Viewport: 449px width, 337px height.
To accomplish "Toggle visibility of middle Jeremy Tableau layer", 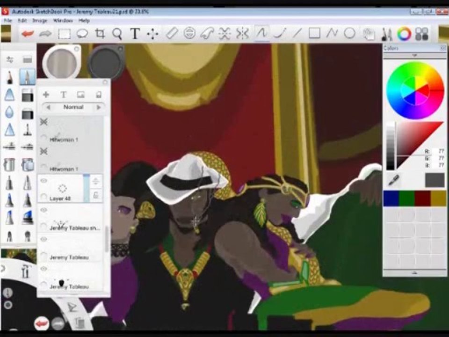I will pyautogui.click(x=43, y=239).
